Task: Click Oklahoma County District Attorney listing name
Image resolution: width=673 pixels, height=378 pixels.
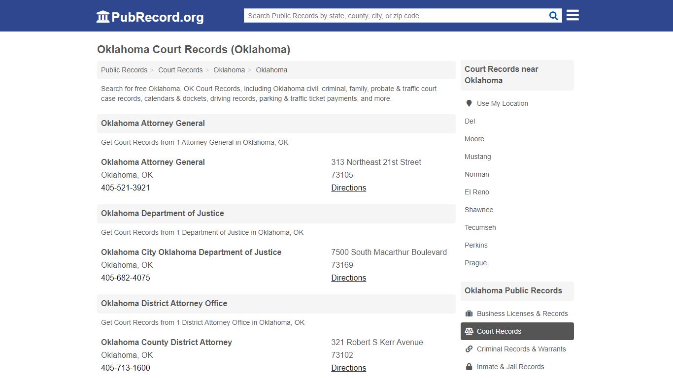Action: pyautogui.click(x=167, y=342)
